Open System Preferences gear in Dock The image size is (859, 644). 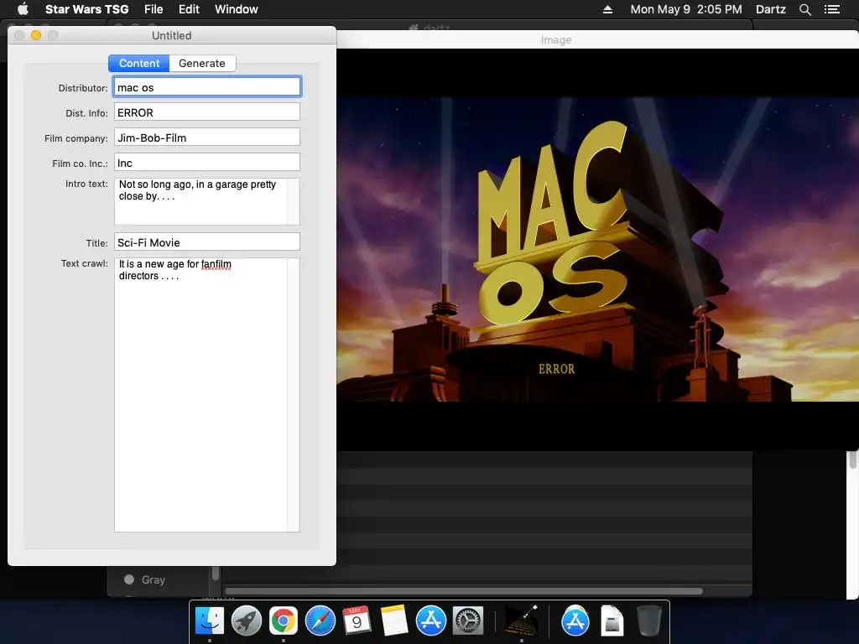(x=468, y=621)
